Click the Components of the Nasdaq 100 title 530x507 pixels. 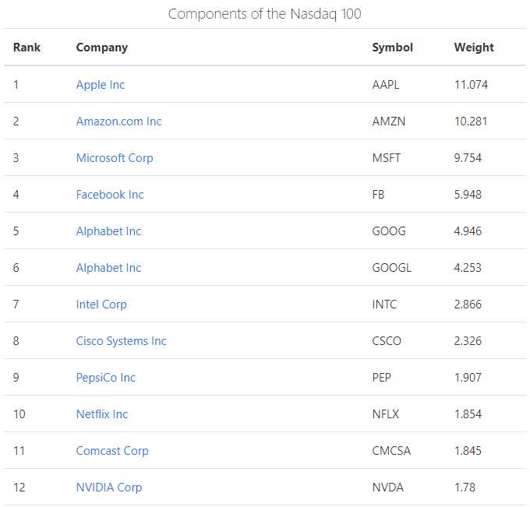[265, 14]
